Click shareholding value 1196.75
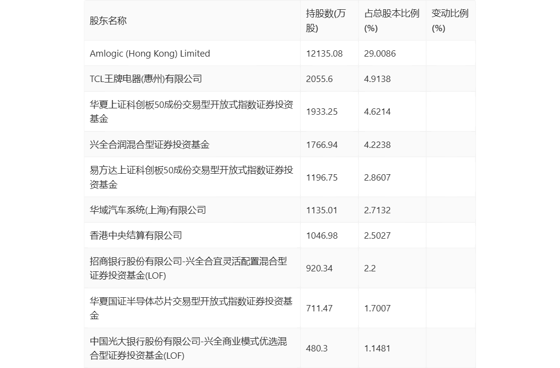 (x=321, y=178)
